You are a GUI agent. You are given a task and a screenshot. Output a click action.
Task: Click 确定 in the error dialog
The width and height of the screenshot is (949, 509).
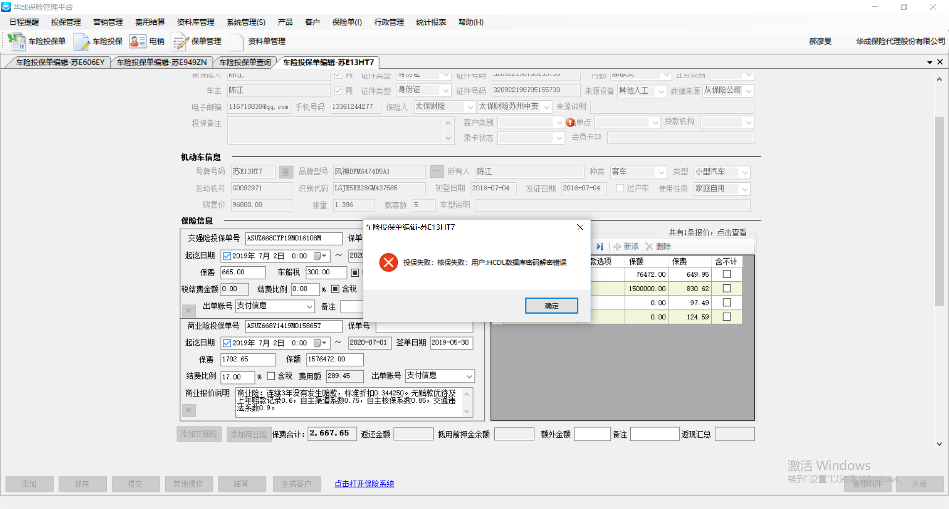[x=551, y=306]
